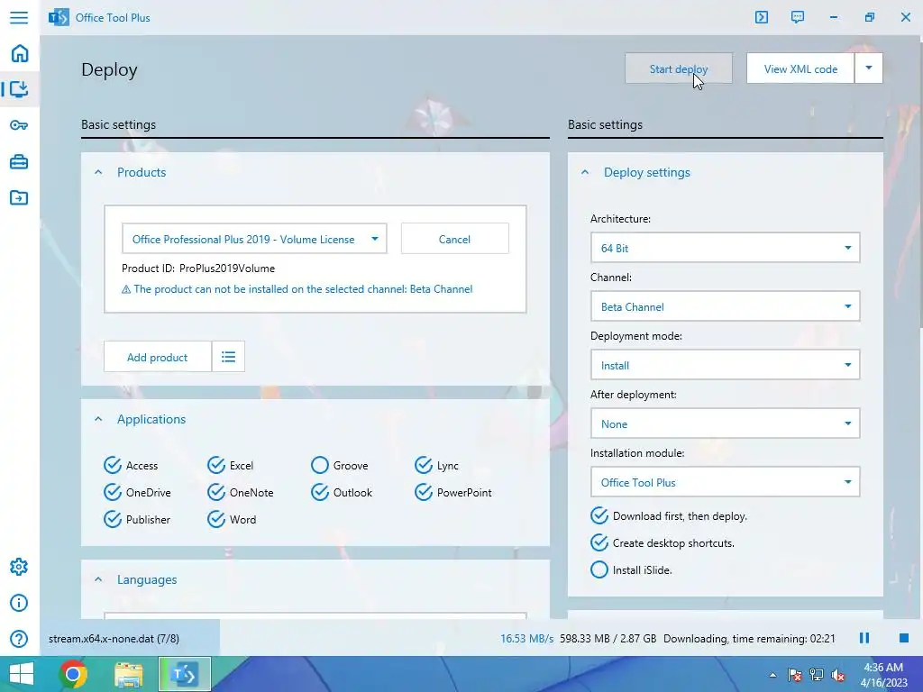The height and width of the screenshot is (692, 923).
Task: Click the Beta Channel warning message
Action: (x=297, y=289)
